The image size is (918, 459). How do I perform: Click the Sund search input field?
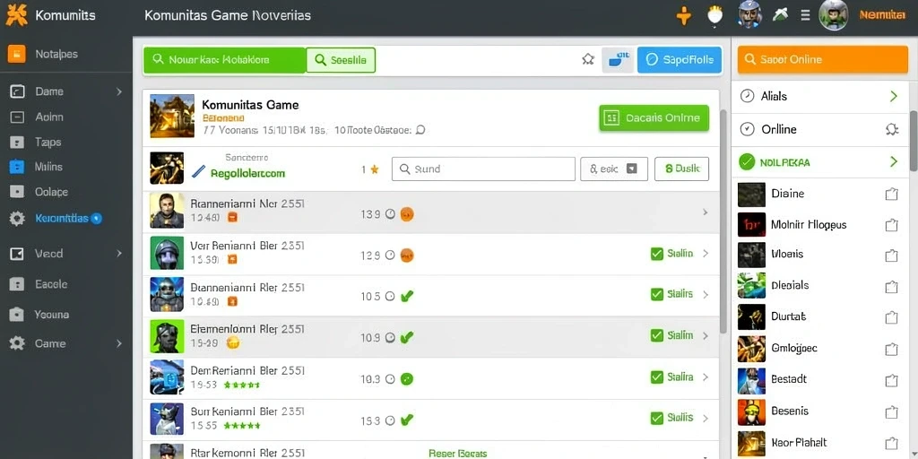tap(483, 169)
